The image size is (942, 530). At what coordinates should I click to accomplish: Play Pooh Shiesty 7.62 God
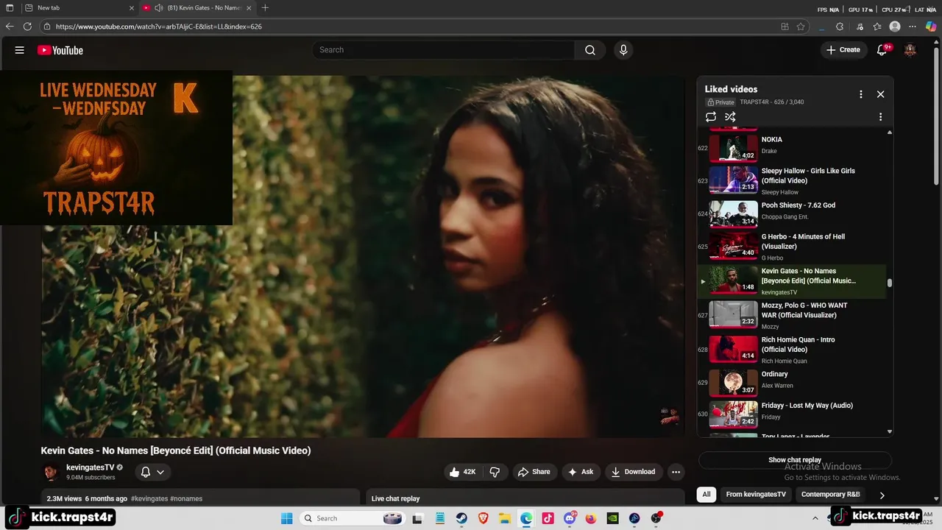pos(791,213)
